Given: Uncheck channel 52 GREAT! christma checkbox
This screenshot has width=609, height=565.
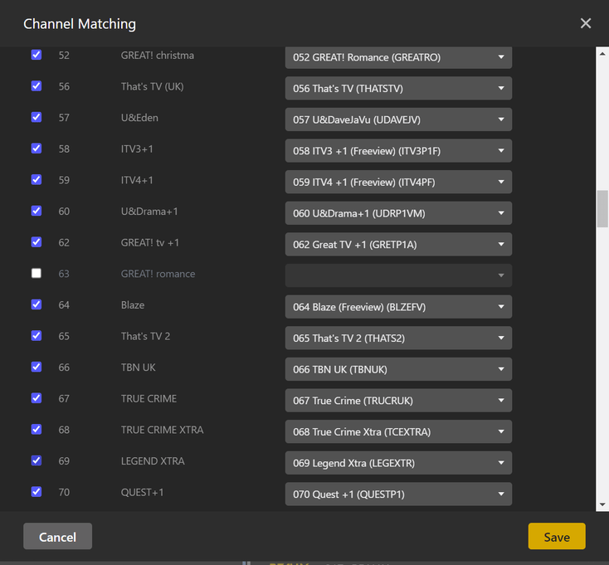Looking at the screenshot, I should point(37,55).
